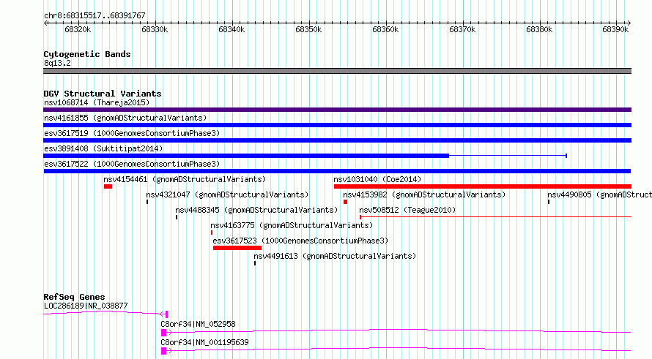Click the 68320k ruler tick label

(x=78, y=29)
